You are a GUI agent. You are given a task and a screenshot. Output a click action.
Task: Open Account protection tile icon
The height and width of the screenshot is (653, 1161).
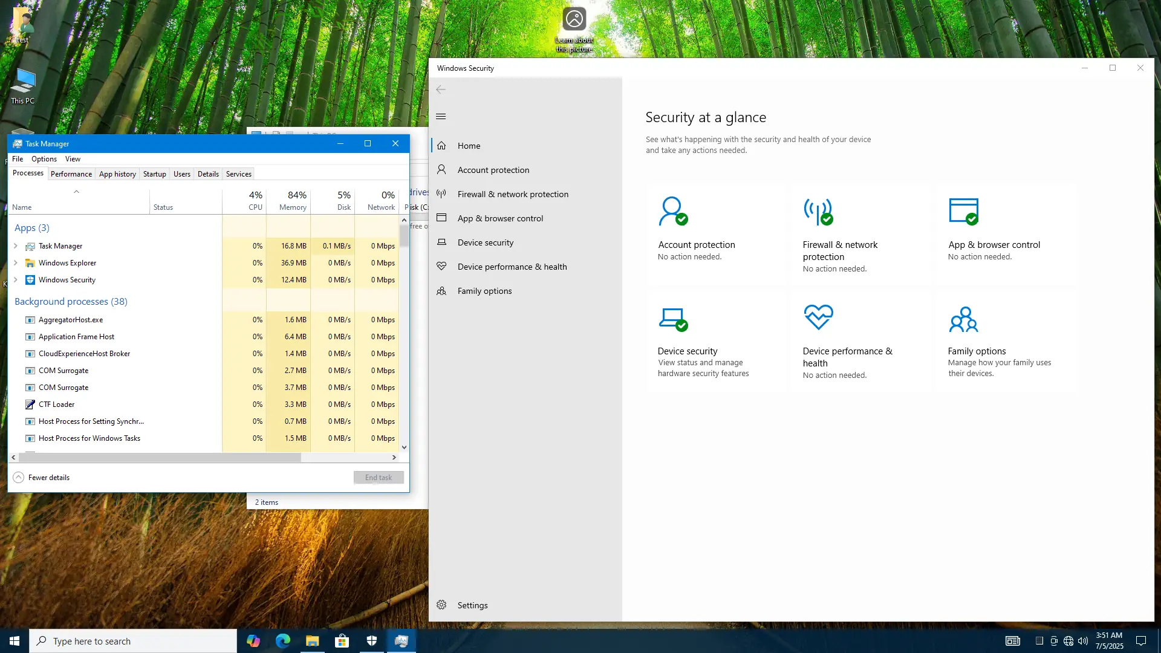[x=672, y=211]
